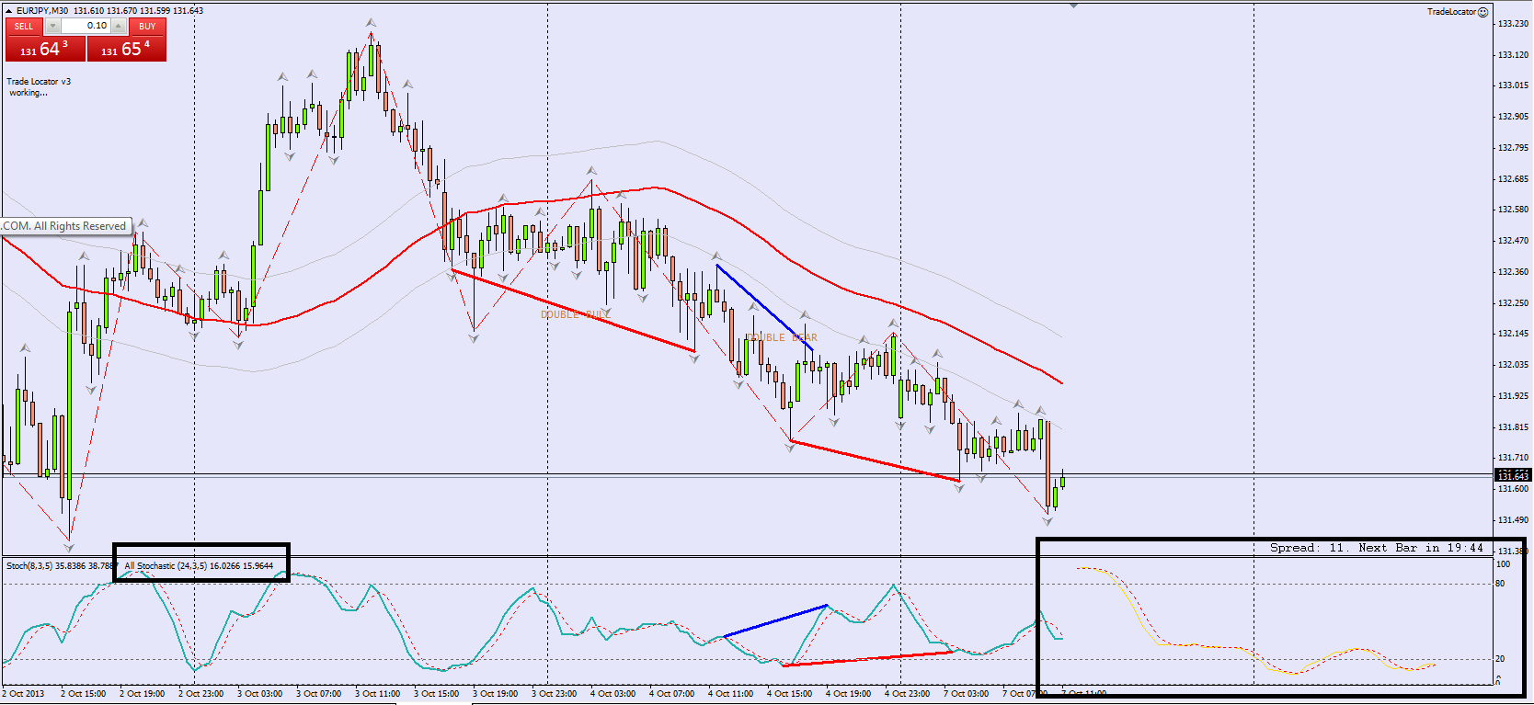This screenshot has width=1534, height=705.
Task: Click the '2 Oct 2013' time axis label
Action: (24, 694)
